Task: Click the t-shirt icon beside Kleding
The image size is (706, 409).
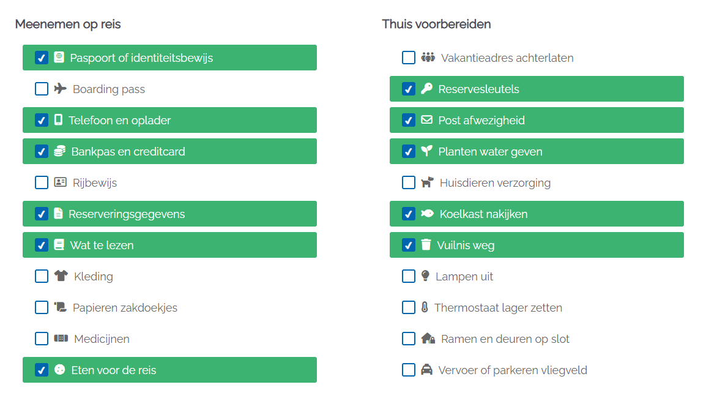Action: tap(61, 276)
